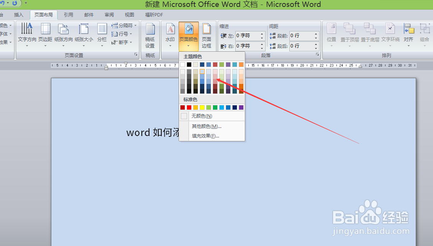Open the 页面设置 dialog launcher
This screenshot has height=246, width=433.
click(136, 55)
